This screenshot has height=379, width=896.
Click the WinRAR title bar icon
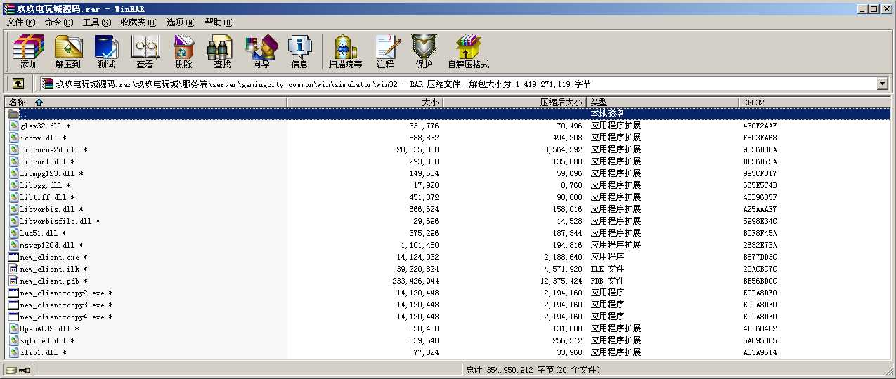pos(8,8)
